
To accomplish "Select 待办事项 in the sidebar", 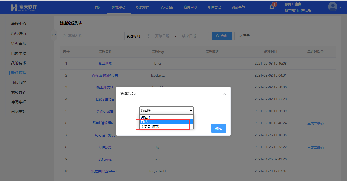I will click(19, 44).
